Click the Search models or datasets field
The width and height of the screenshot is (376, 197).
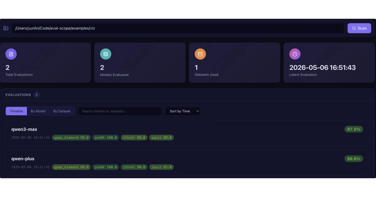coord(120,111)
